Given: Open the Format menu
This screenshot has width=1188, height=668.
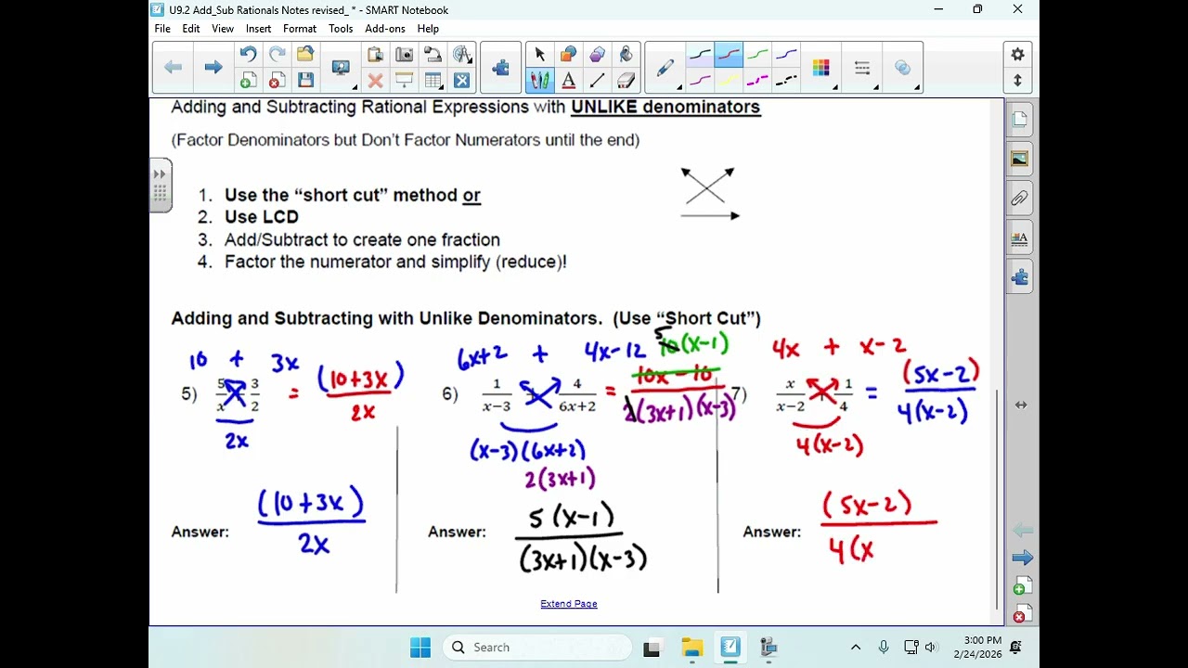Looking at the screenshot, I should [x=300, y=29].
